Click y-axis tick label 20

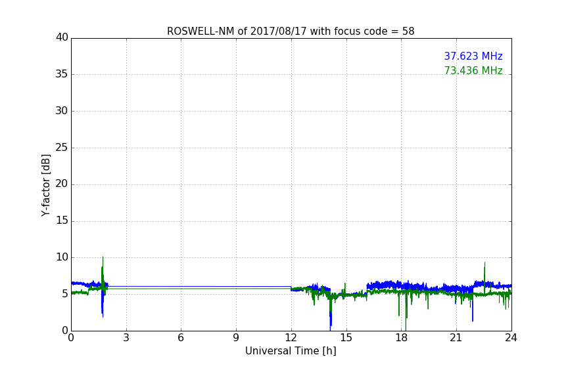click(x=62, y=184)
